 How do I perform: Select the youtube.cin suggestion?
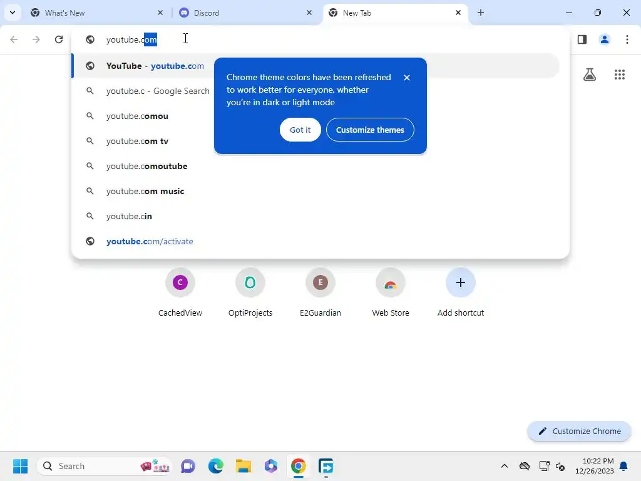(x=320, y=216)
